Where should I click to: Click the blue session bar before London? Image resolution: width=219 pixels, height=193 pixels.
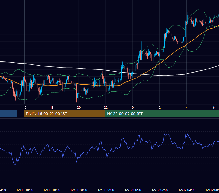coord(9,114)
